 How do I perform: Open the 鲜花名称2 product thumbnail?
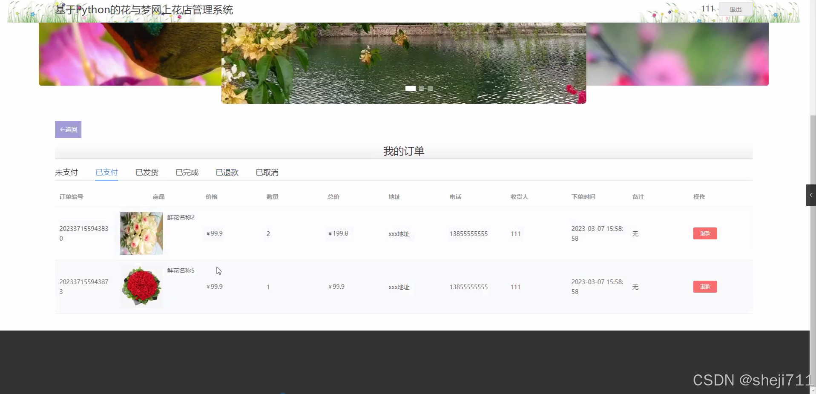[141, 233]
